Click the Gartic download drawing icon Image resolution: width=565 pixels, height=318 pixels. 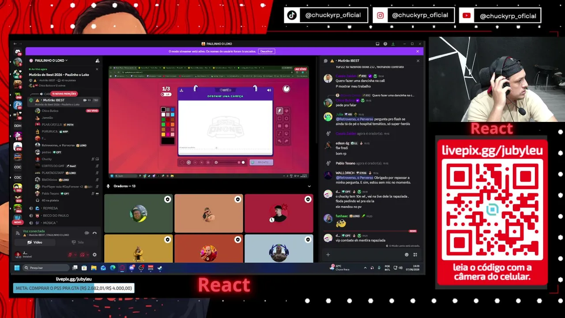pos(181,90)
